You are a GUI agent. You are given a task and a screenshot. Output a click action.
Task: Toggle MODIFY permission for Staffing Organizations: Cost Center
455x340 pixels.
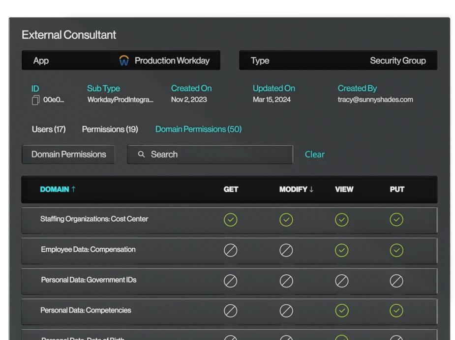(286, 220)
